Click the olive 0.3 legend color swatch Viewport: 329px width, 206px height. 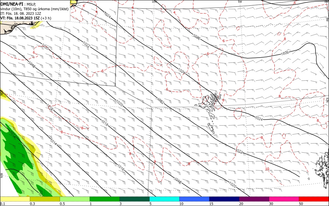45,199
